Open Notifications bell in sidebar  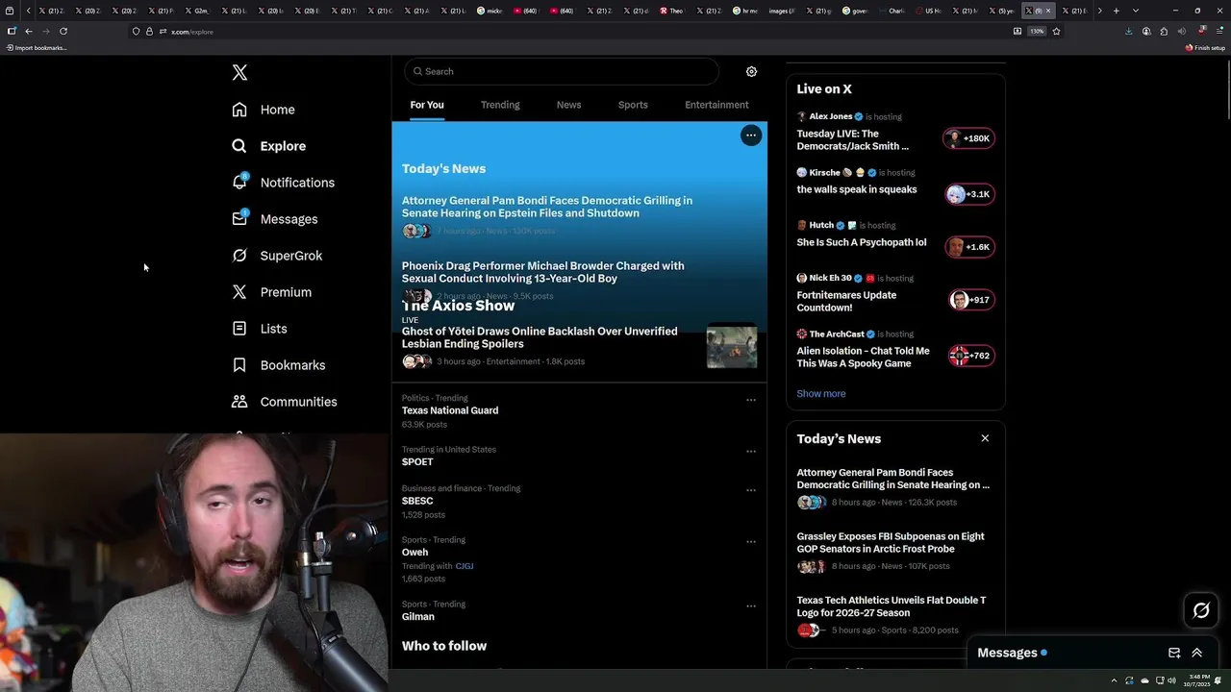pyautogui.click(x=283, y=183)
